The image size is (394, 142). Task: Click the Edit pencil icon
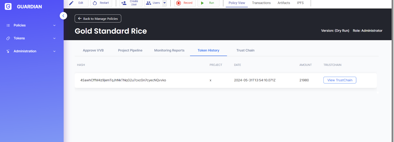[x=71, y=3]
